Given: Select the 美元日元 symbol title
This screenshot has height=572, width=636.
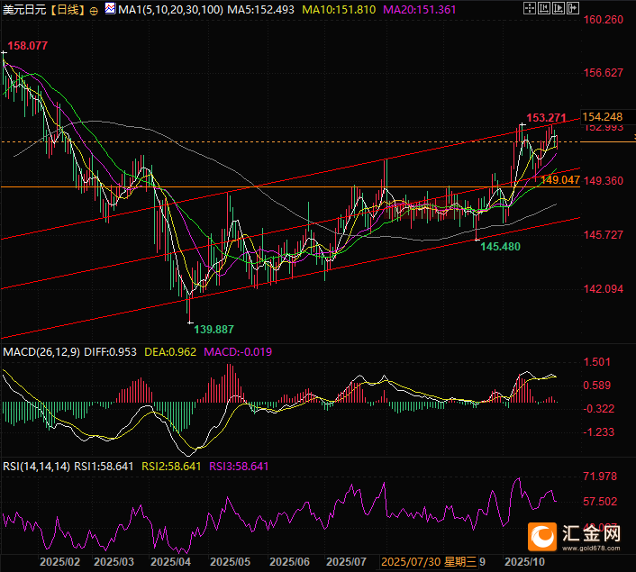Looking at the screenshot, I should (x=23, y=10).
